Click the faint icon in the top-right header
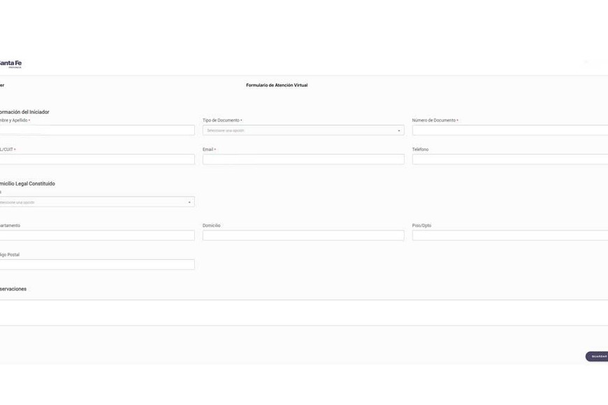Viewport: 608px width, 405px height. click(x=586, y=63)
